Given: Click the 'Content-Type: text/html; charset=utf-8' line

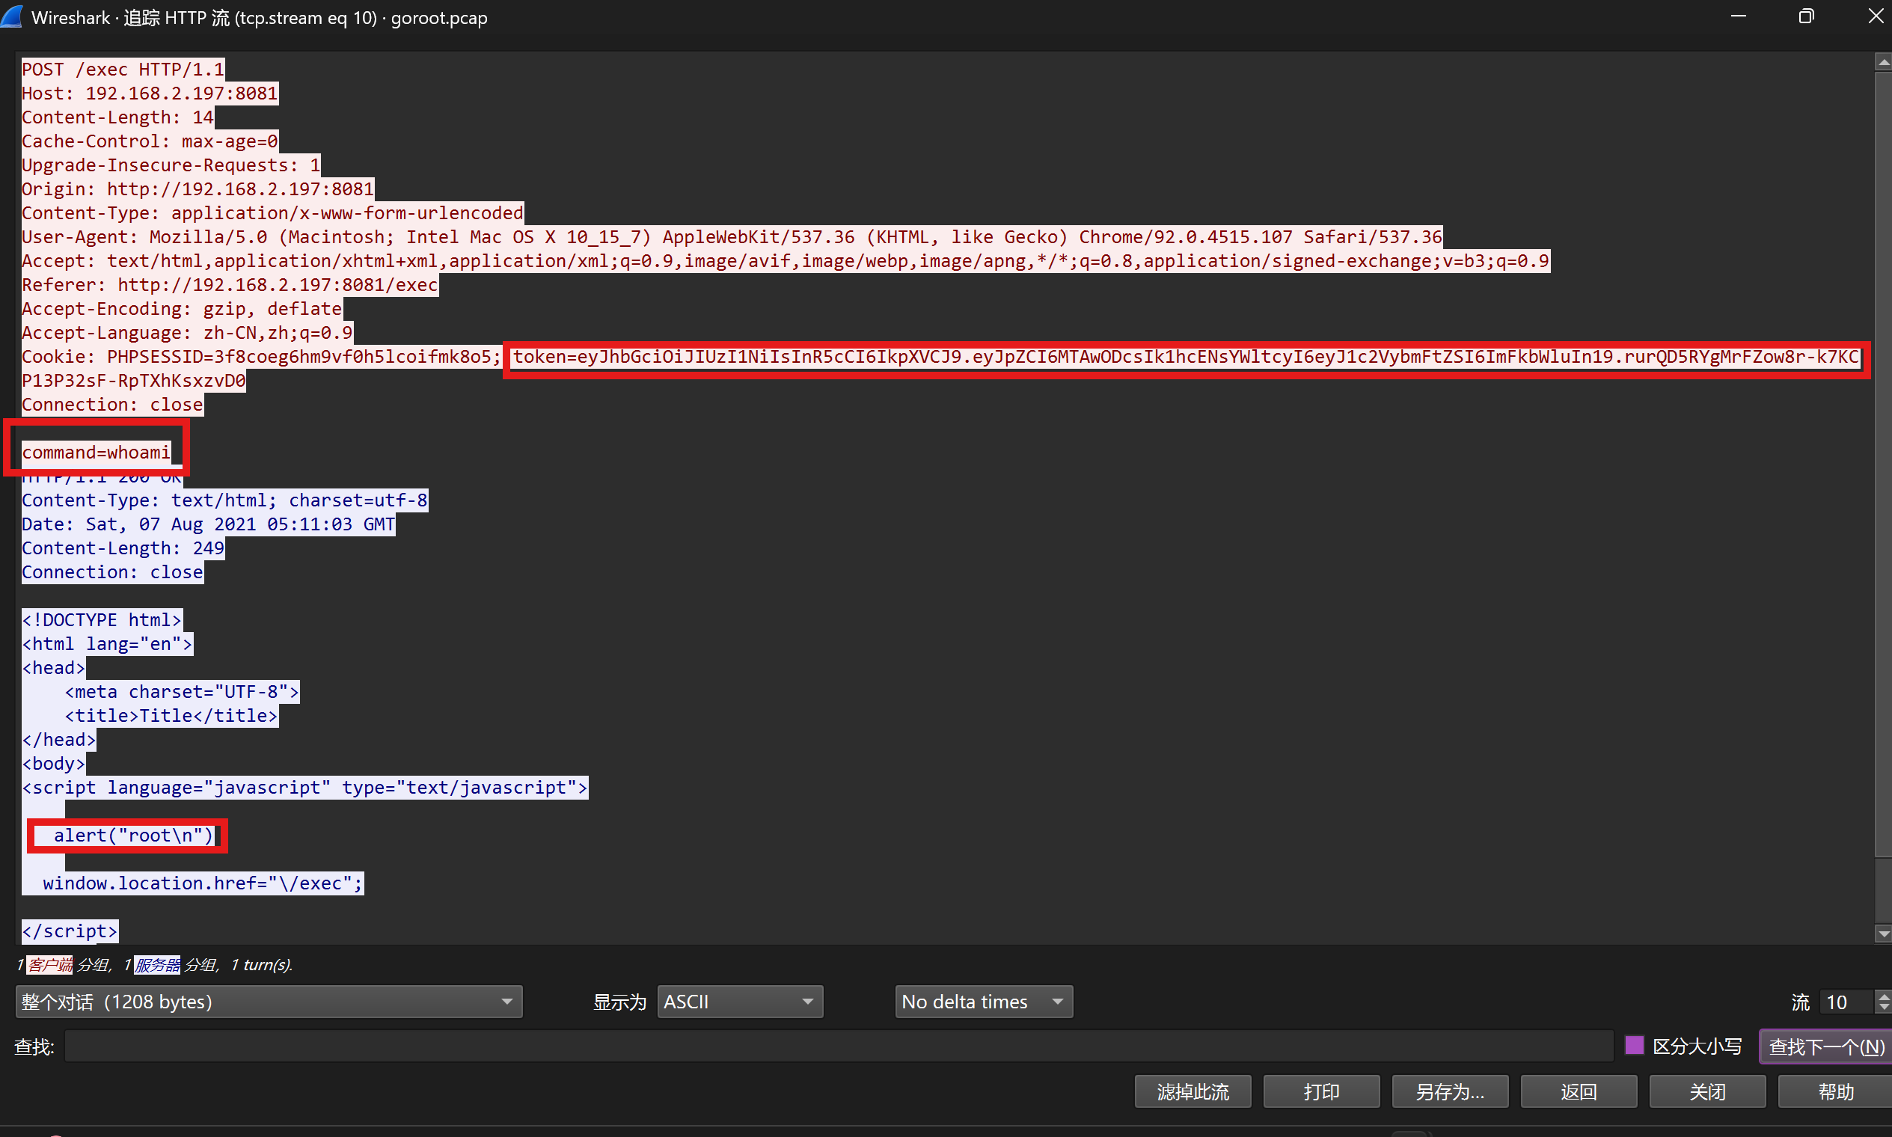Looking at the screenshot, I should [224, 500].
